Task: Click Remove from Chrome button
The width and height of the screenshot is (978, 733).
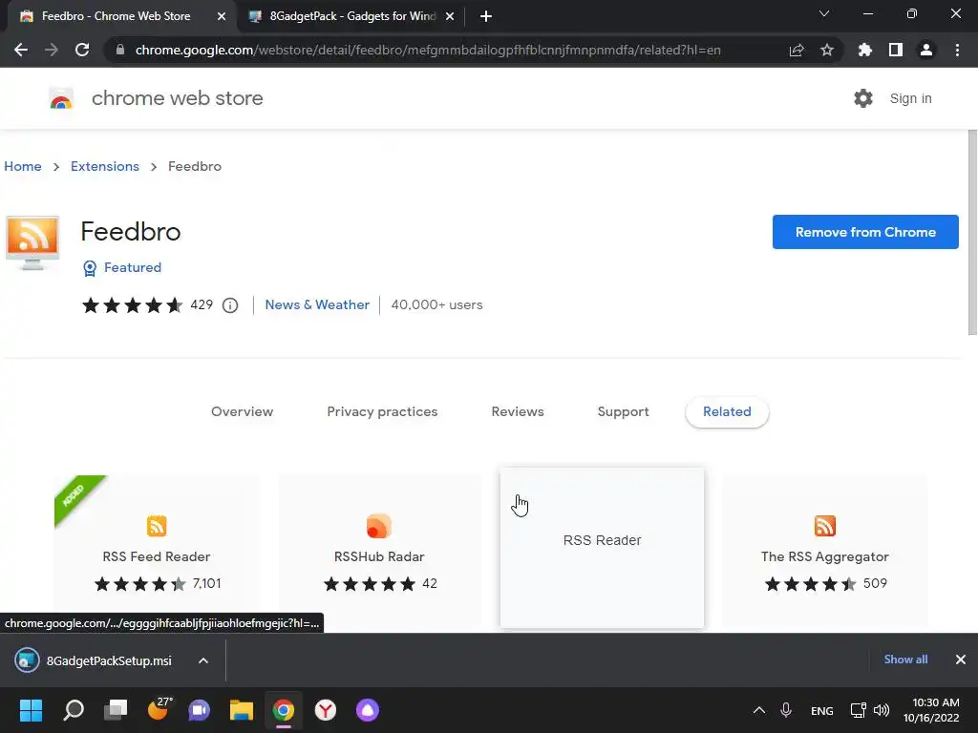Action: point(865,232)
